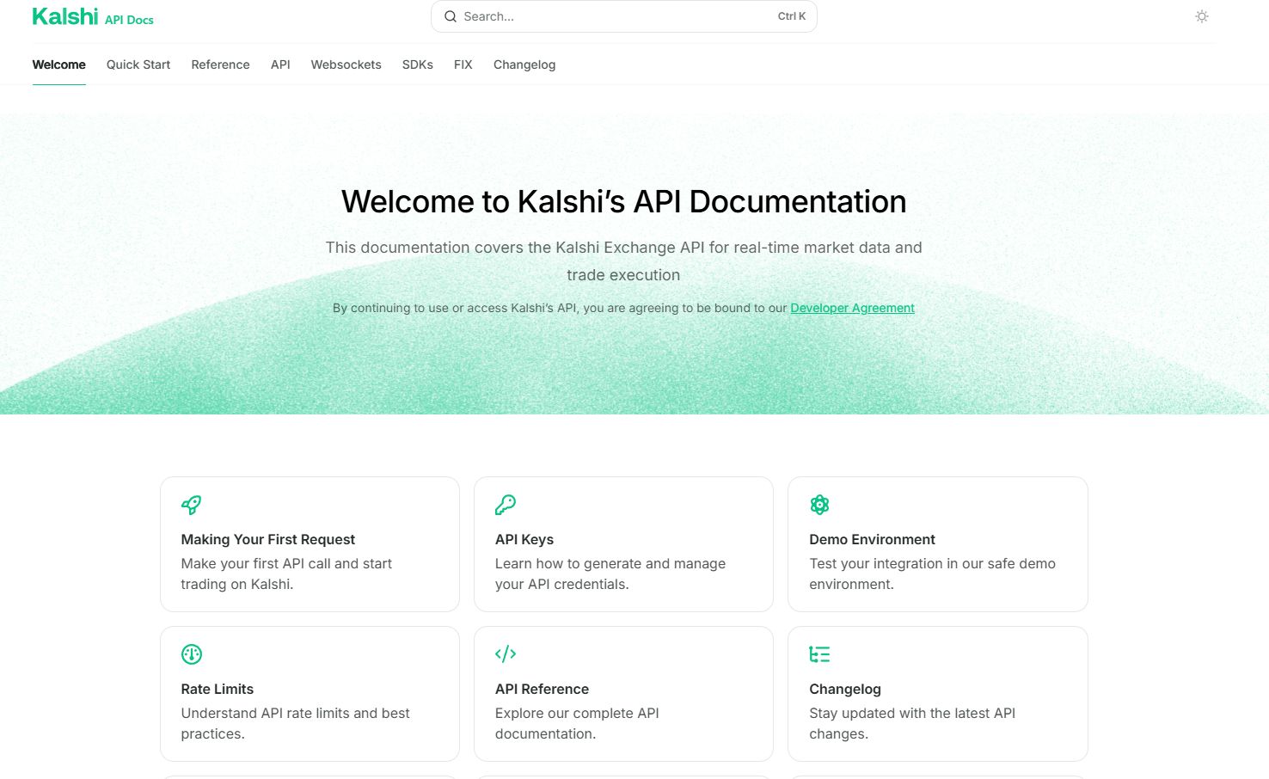Select the API tab in the navigation bar
This screenshot has width=1269, height=779.
coord(280,64)
